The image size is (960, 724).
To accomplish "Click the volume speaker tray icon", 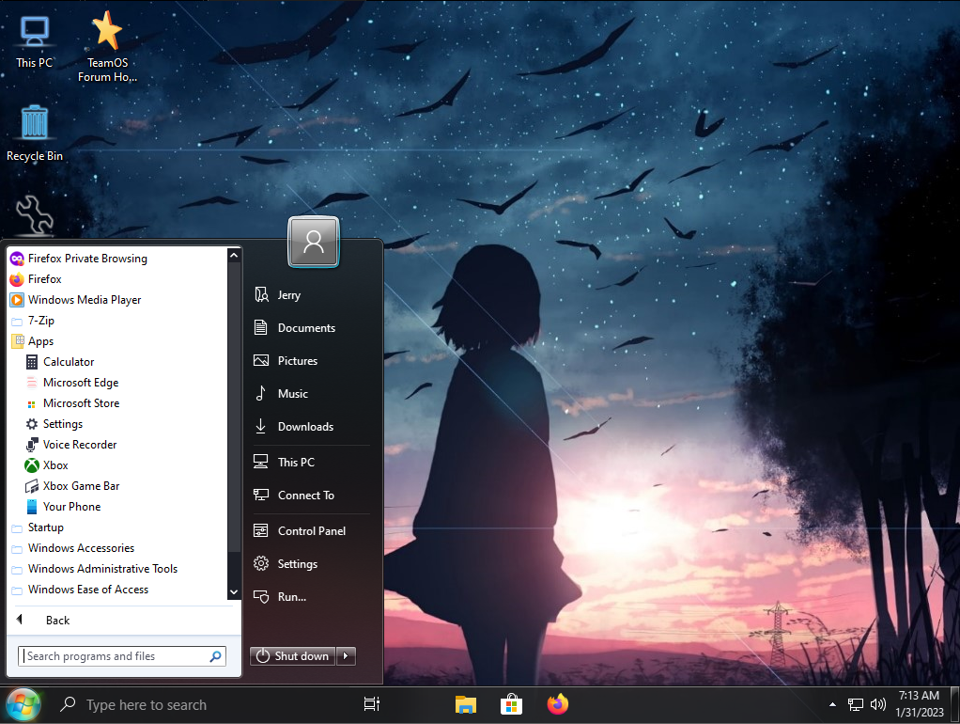I will pyautogui.click(x=878, y=704).
